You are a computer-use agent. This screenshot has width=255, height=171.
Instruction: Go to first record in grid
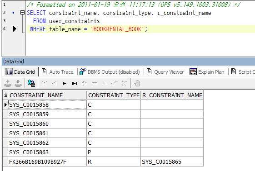[44, 84]
